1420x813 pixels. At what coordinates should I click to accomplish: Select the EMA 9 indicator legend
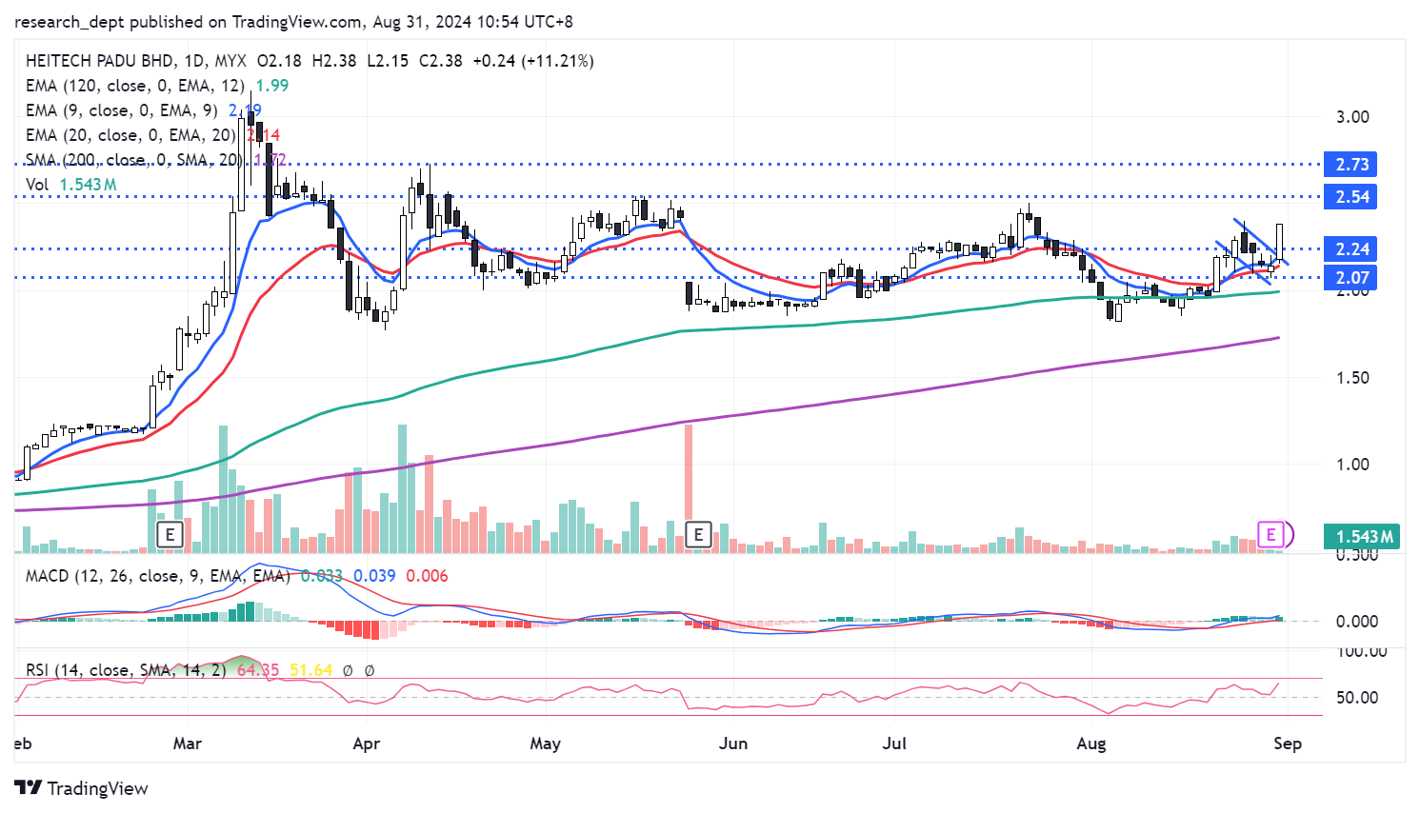click(121, 110)
